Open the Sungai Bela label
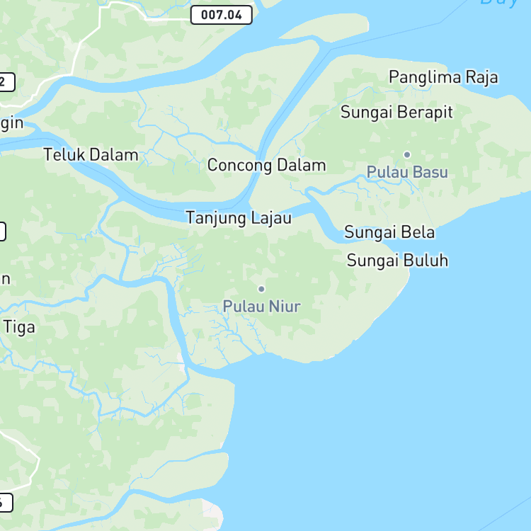This screenshot has height=531, width=531. 389,232
